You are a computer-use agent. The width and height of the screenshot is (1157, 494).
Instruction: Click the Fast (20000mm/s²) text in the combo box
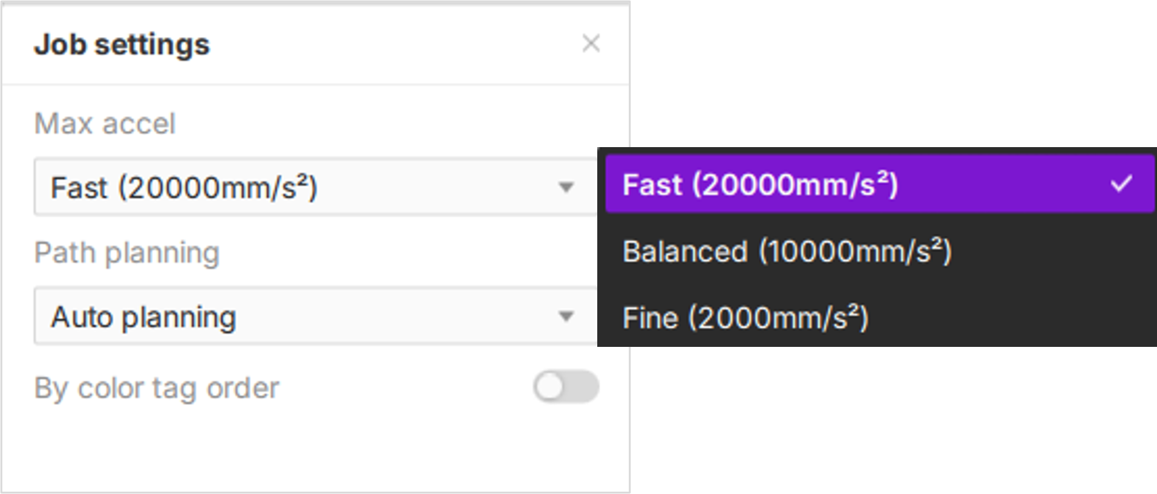point(183,188)
